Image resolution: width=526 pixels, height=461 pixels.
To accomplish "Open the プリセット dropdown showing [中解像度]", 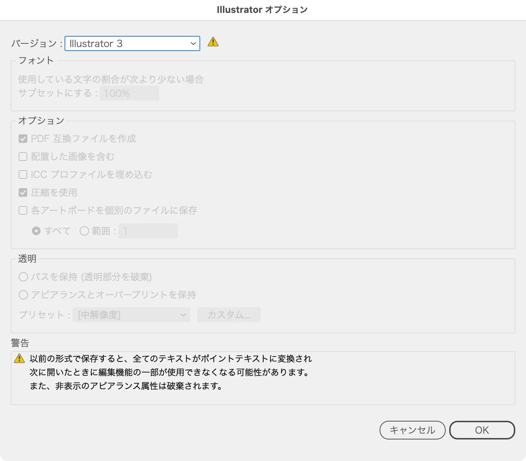I will coord(131,315).
